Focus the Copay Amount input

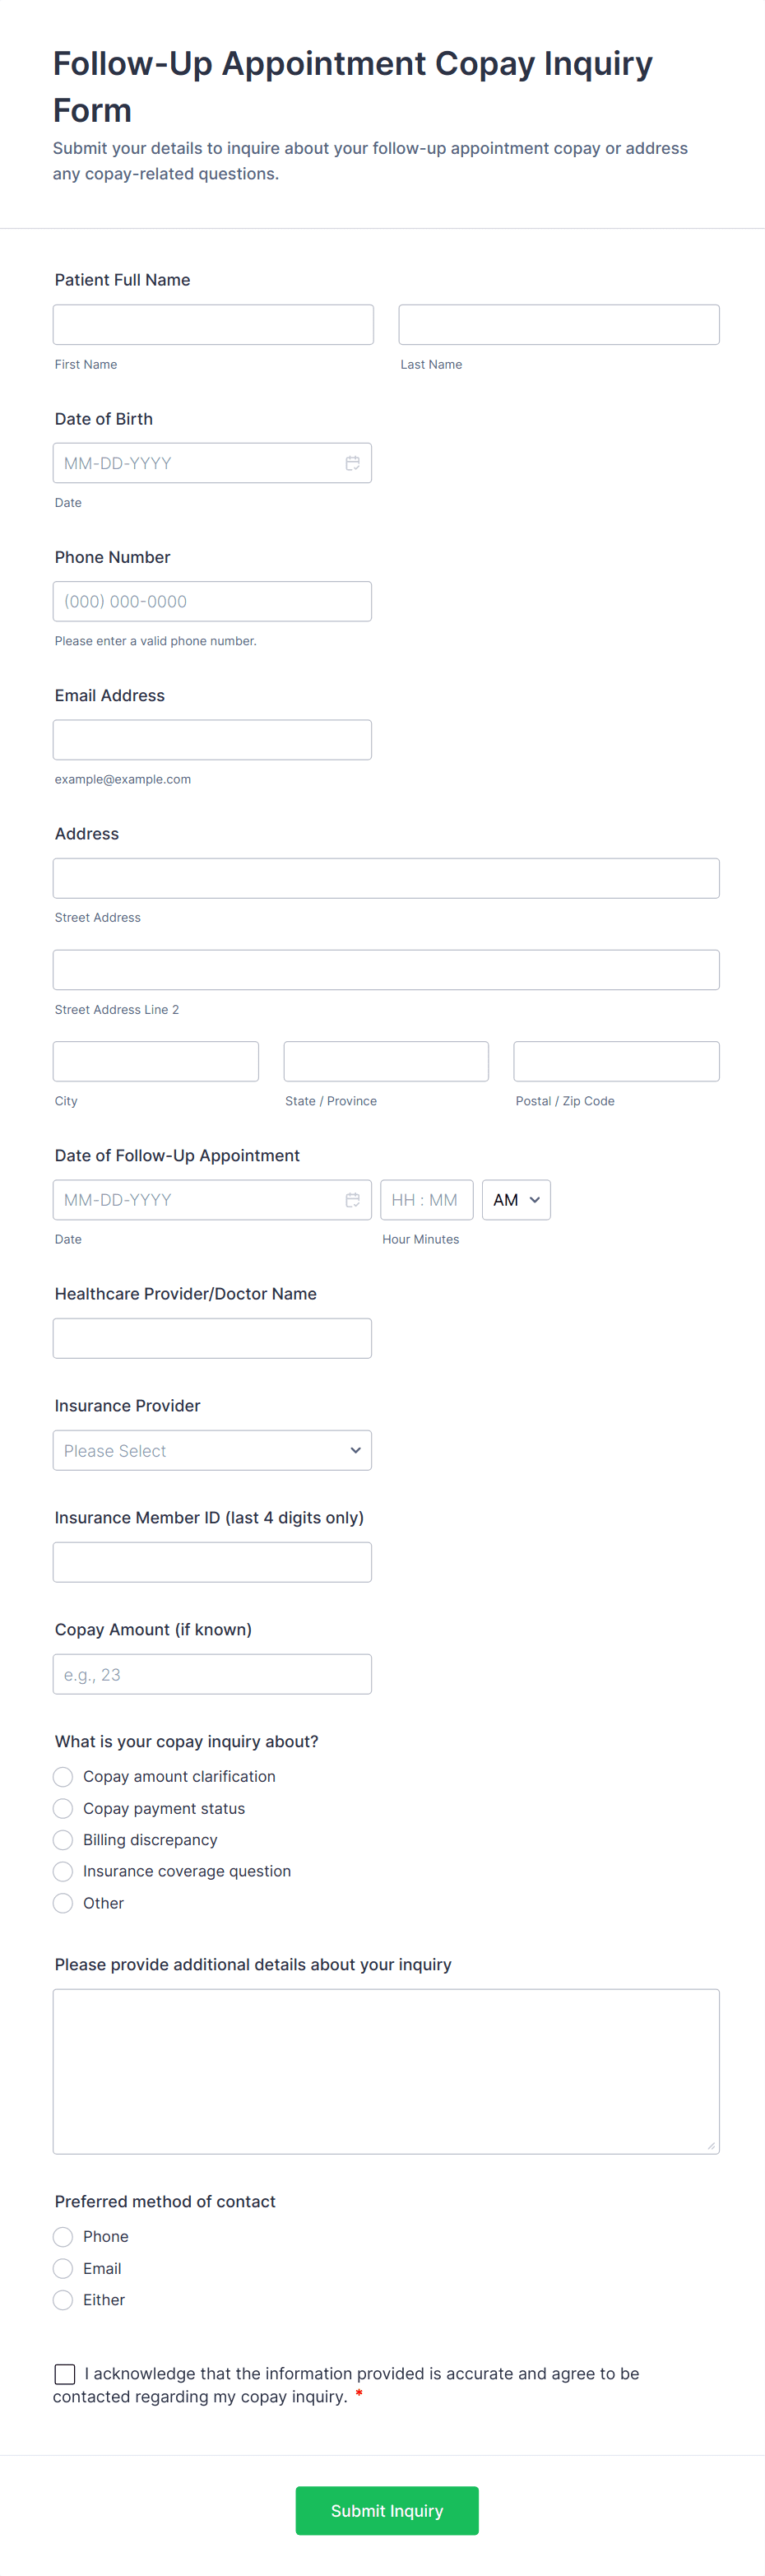pyautogui.click(x=212, y=1674)
